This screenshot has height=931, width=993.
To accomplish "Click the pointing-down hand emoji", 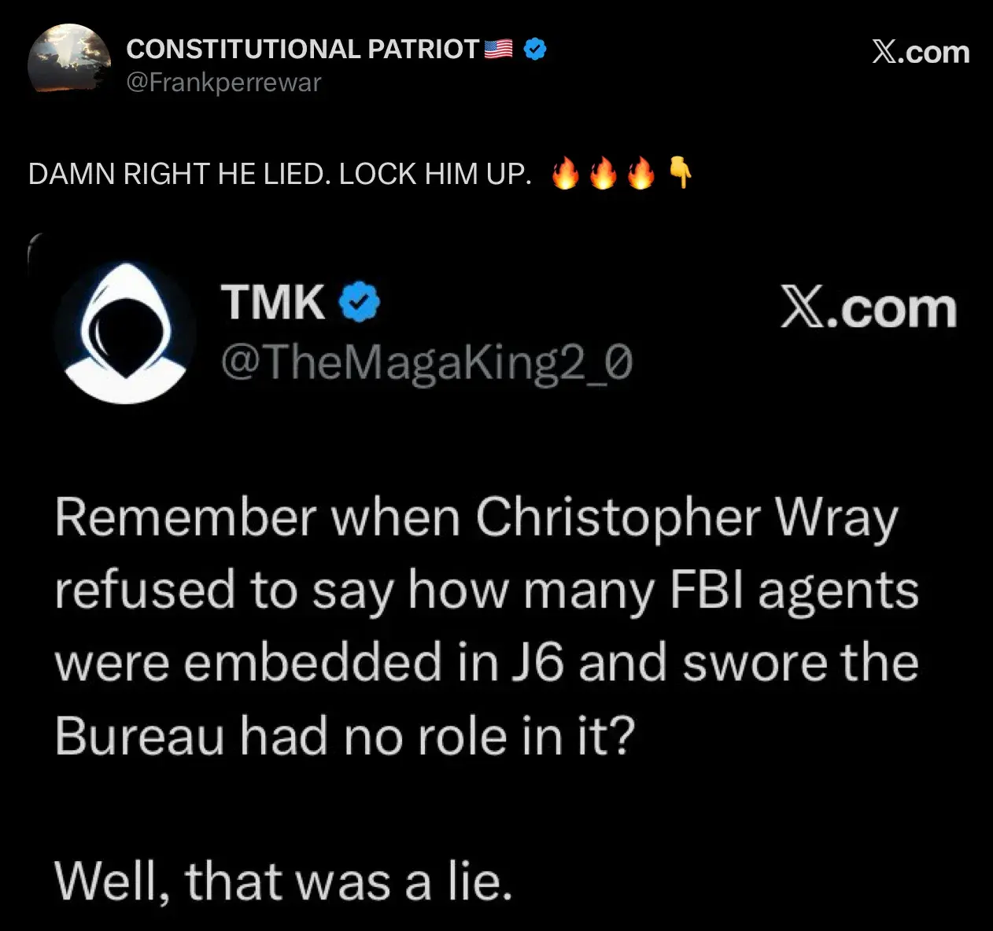I will [x=680, y=174].
